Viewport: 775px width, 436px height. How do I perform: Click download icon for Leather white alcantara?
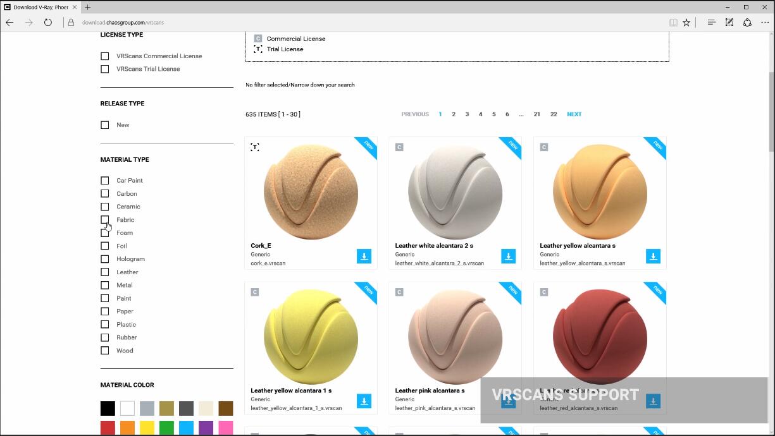(x=508, y=256)
